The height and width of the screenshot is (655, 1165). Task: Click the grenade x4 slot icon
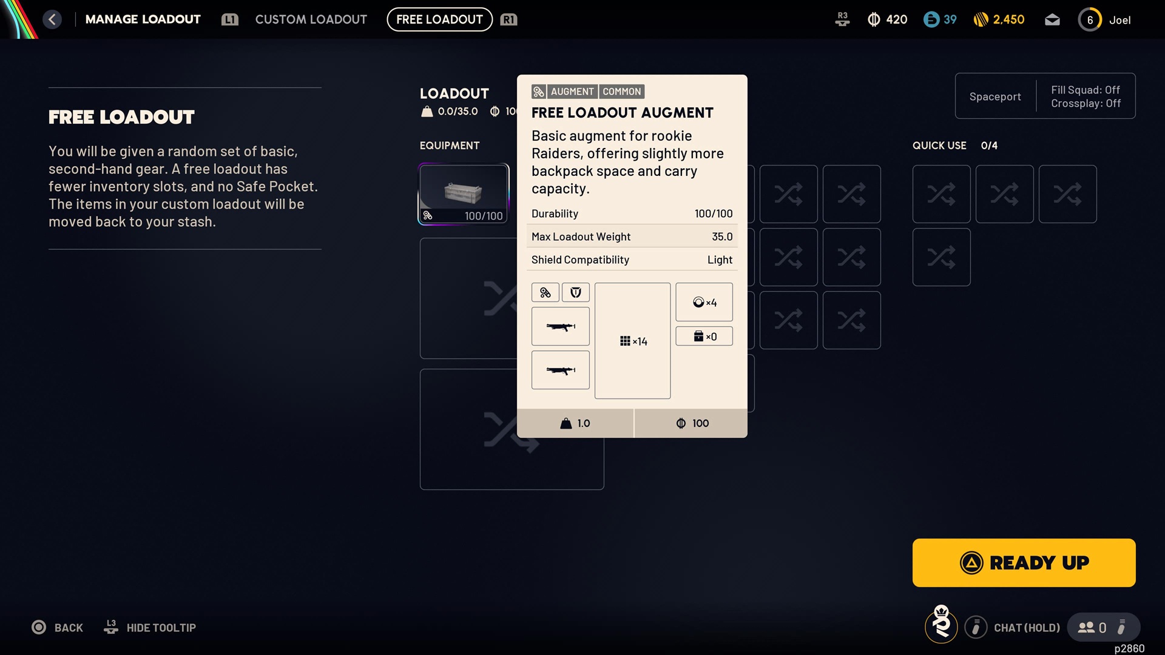[704, 301]
